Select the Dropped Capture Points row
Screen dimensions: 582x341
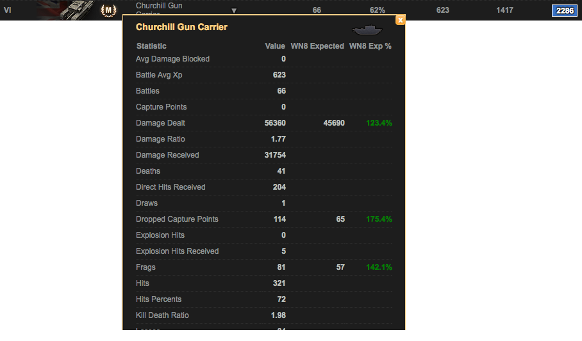click(177, 219)
